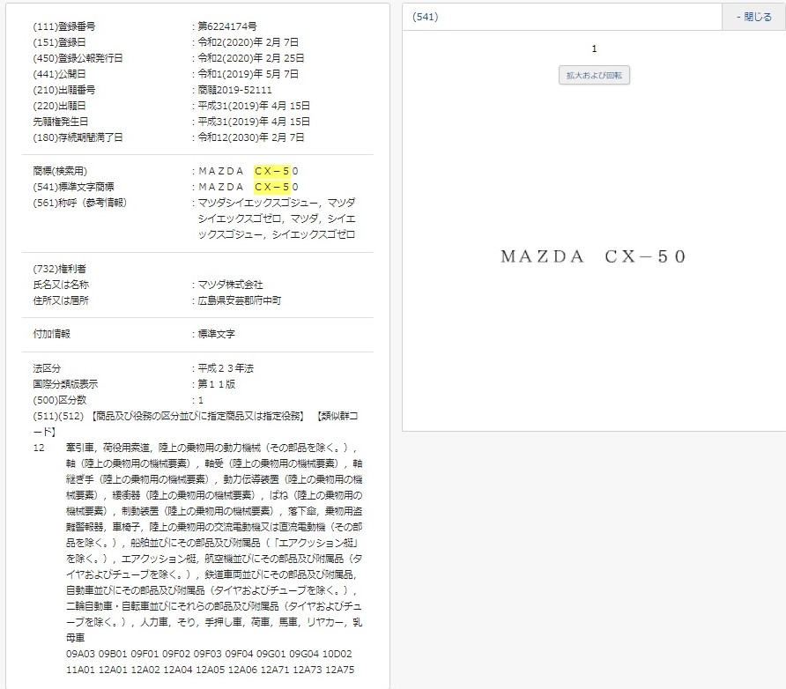This screenshot has height=689, width=786.
Task: Select application number 商願2019-52111
Action: pyautogui.click(x=234, y=90)
